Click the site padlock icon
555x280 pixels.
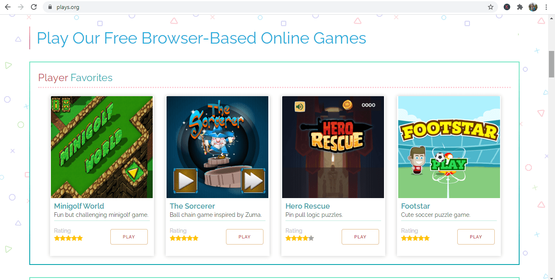coord(50,7)
